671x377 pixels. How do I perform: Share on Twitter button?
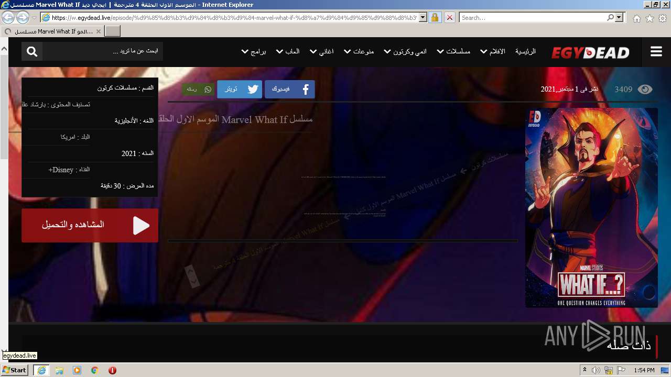pos(240,89)
